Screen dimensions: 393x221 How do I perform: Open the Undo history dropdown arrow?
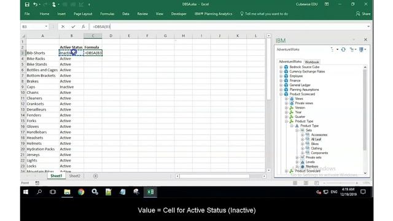(x=39, y=4)
